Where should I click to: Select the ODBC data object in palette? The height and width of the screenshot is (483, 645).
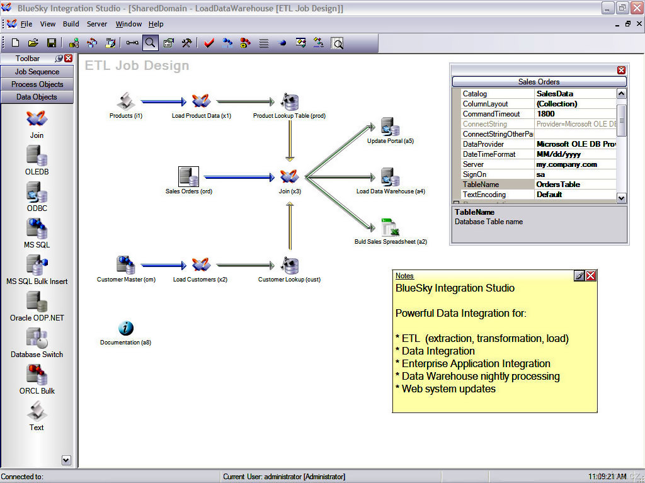(37, 198)
